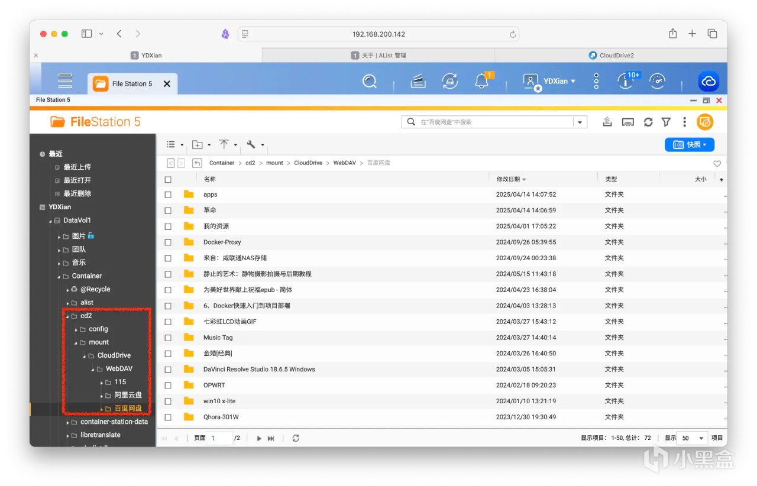This screenshot has height=486, width=757.
Task: Tick the select-all checkbox in header
Action: click(168, 179)
